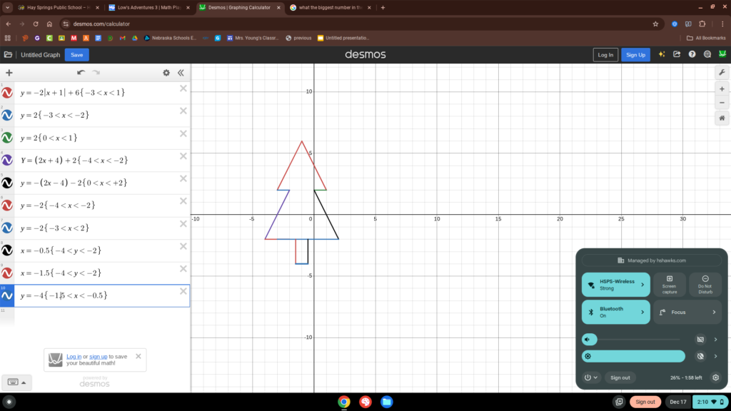Screen dimensions: 731x411
Task: Click the Undo arrow in expression list
Action: (81, 73)
